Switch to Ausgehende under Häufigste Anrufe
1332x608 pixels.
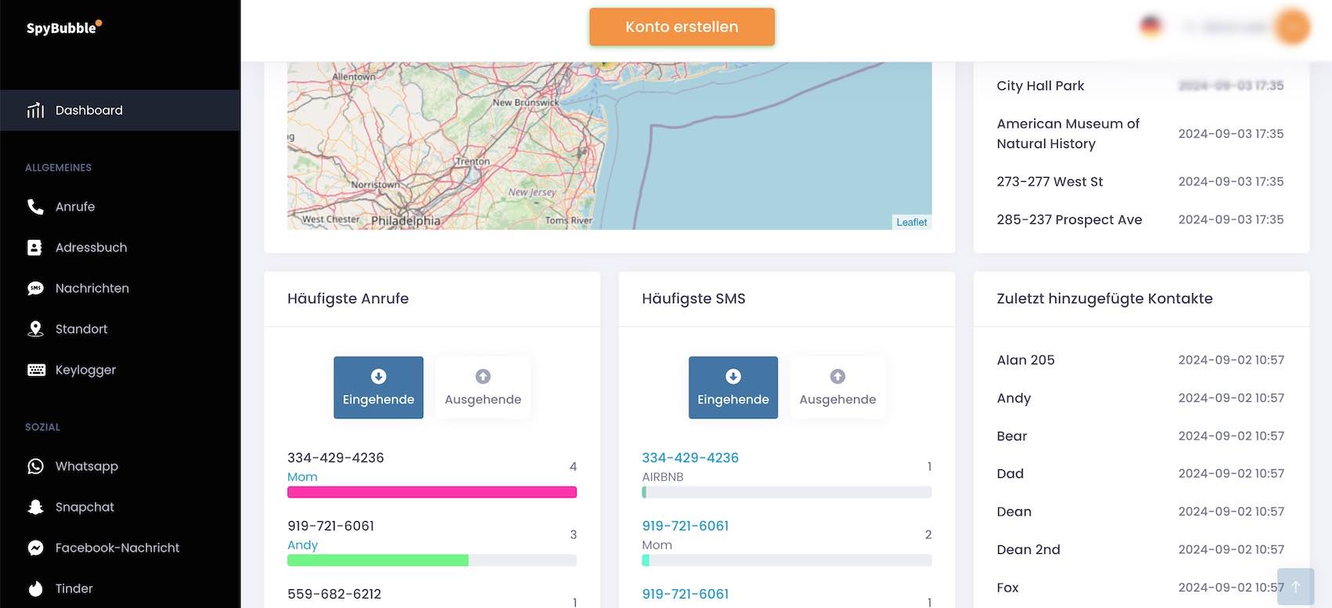(x=483, y=388)
